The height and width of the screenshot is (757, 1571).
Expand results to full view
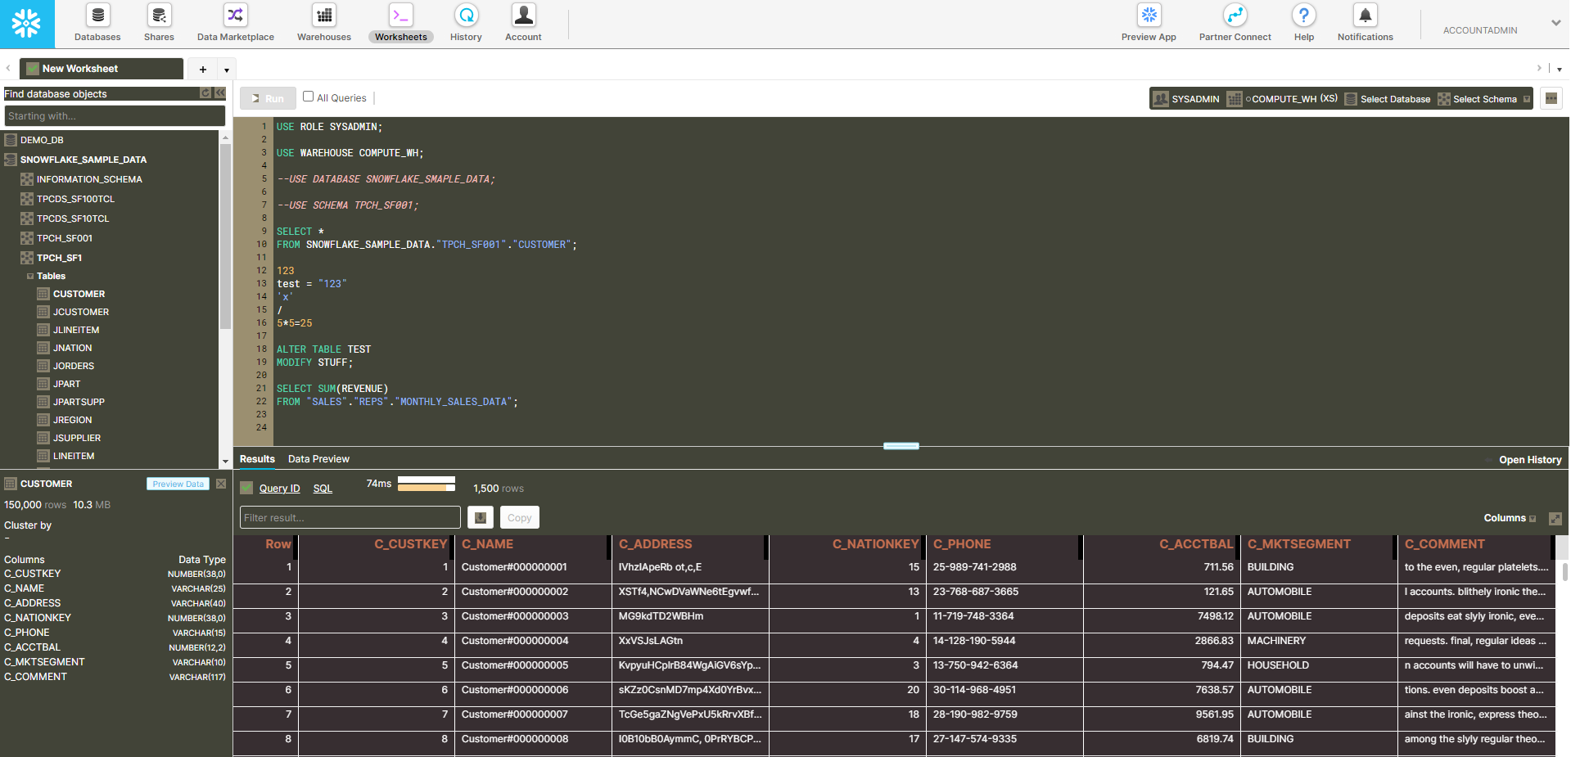pyautogui.click(x=1555, y=519)
